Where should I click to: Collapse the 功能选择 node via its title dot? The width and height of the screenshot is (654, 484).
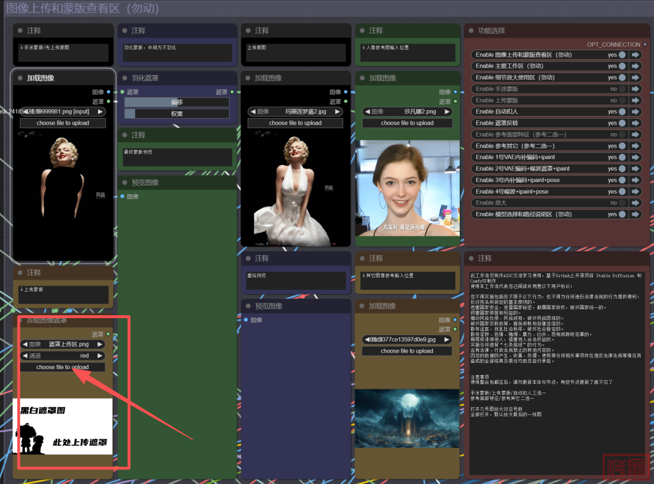click(471, 30)
